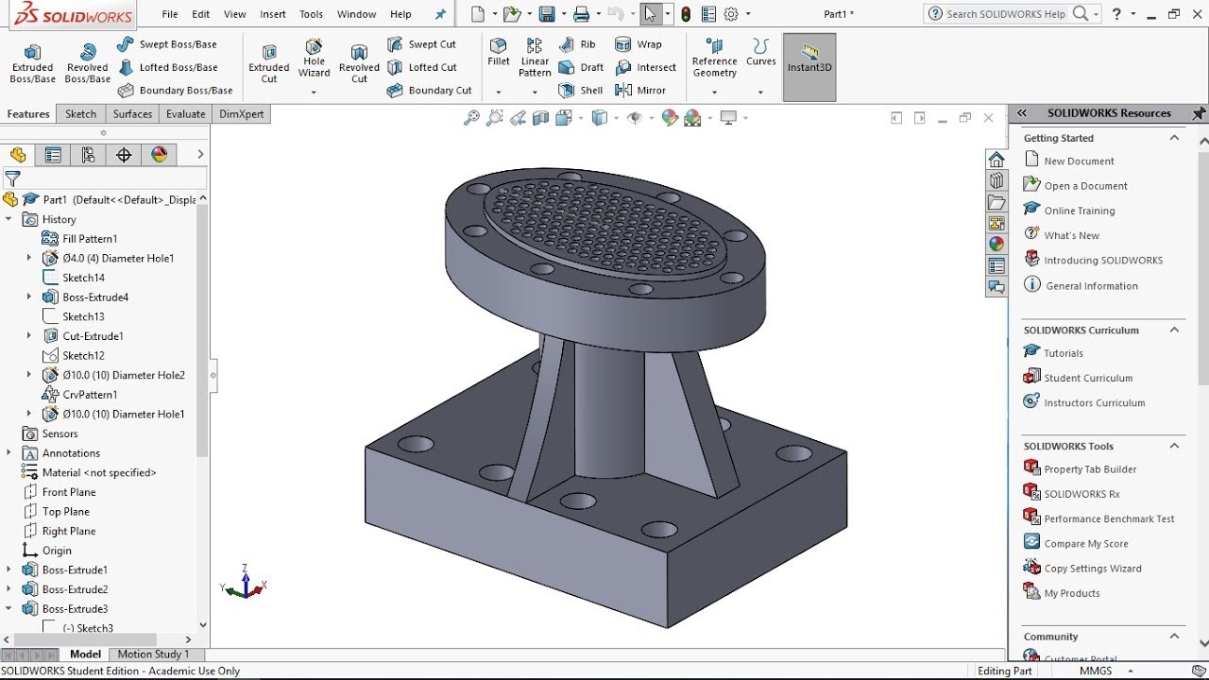Open the Online Training link
Screen dimensions: 1209x680
tap(1079, 211)
